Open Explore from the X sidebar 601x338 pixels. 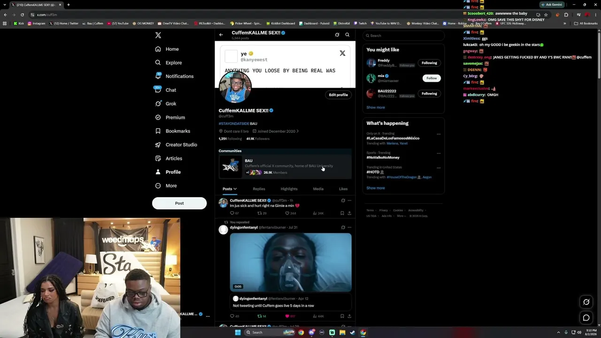(x=169, y=62)
